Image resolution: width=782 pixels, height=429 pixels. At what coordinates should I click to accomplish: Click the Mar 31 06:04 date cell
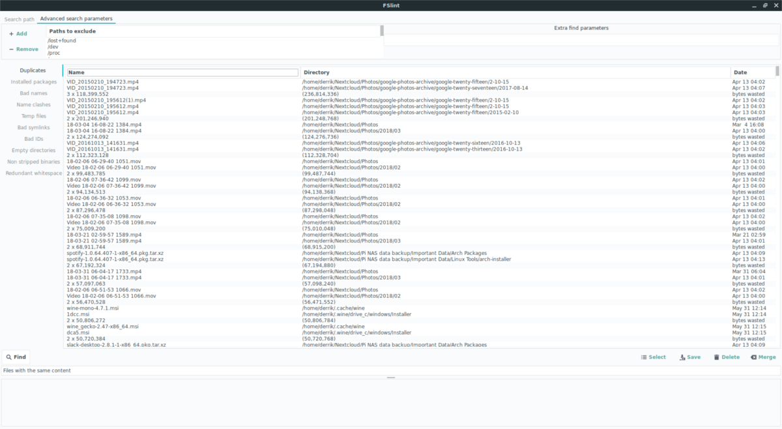click(749, 271)
